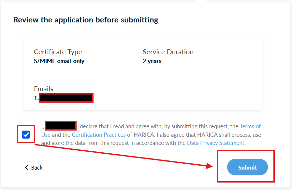The height and width of the screenshot is (190, 292).
Task: Click the left chevron icon beside Back
Action: click(x=27, y=168)
